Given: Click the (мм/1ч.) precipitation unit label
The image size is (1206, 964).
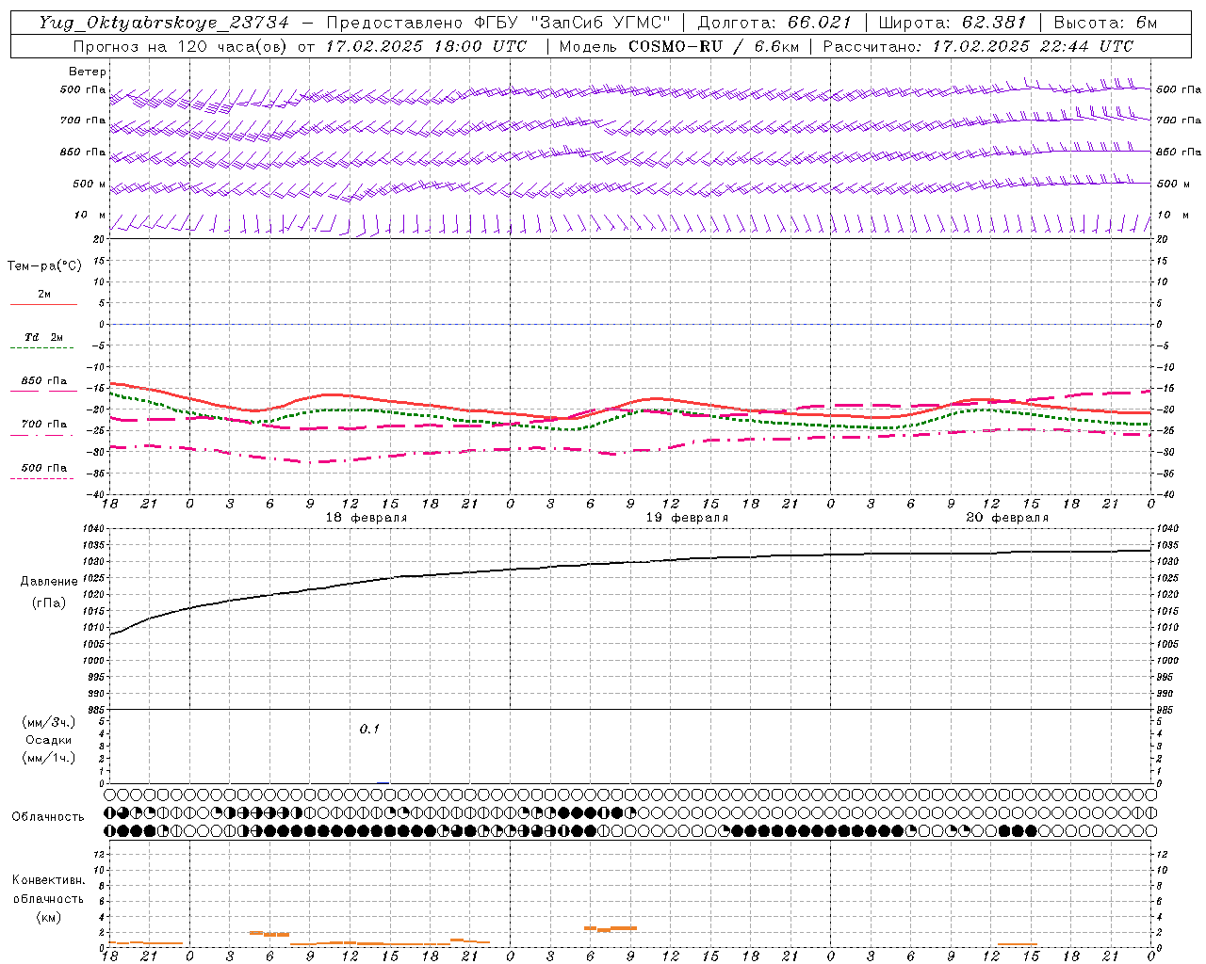Looking at the screenshot, I should (x=48, y=758).
